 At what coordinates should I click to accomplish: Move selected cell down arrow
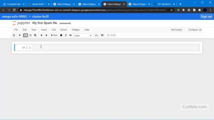[46, 35]
